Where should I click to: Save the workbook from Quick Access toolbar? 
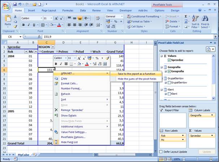tap(15, 4)
